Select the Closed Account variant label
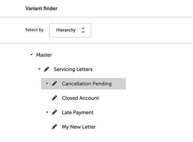Screen dimensions: 193x142 80,98
